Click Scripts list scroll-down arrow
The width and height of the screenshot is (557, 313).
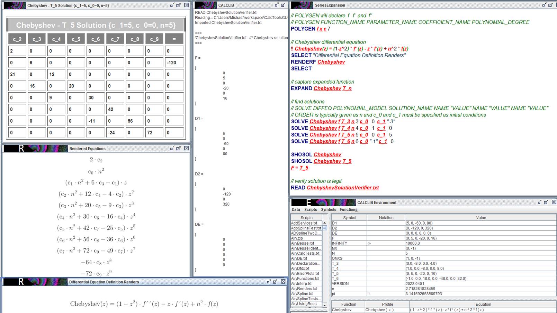[324, 305]
